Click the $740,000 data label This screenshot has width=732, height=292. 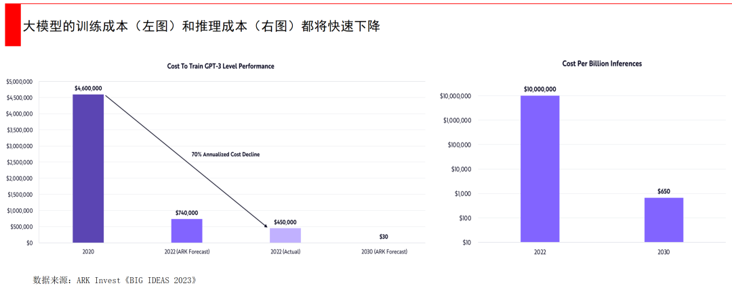186,212
